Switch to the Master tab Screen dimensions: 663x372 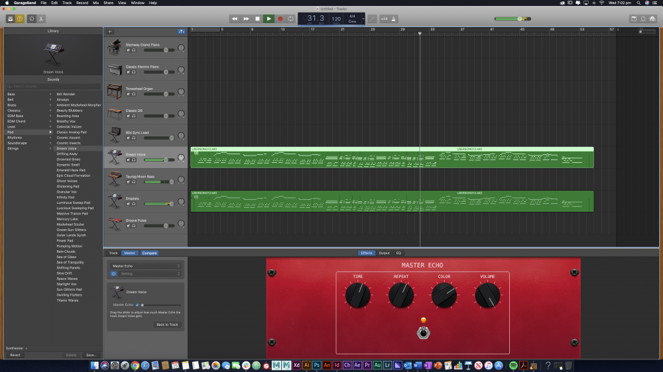[129, 253]
